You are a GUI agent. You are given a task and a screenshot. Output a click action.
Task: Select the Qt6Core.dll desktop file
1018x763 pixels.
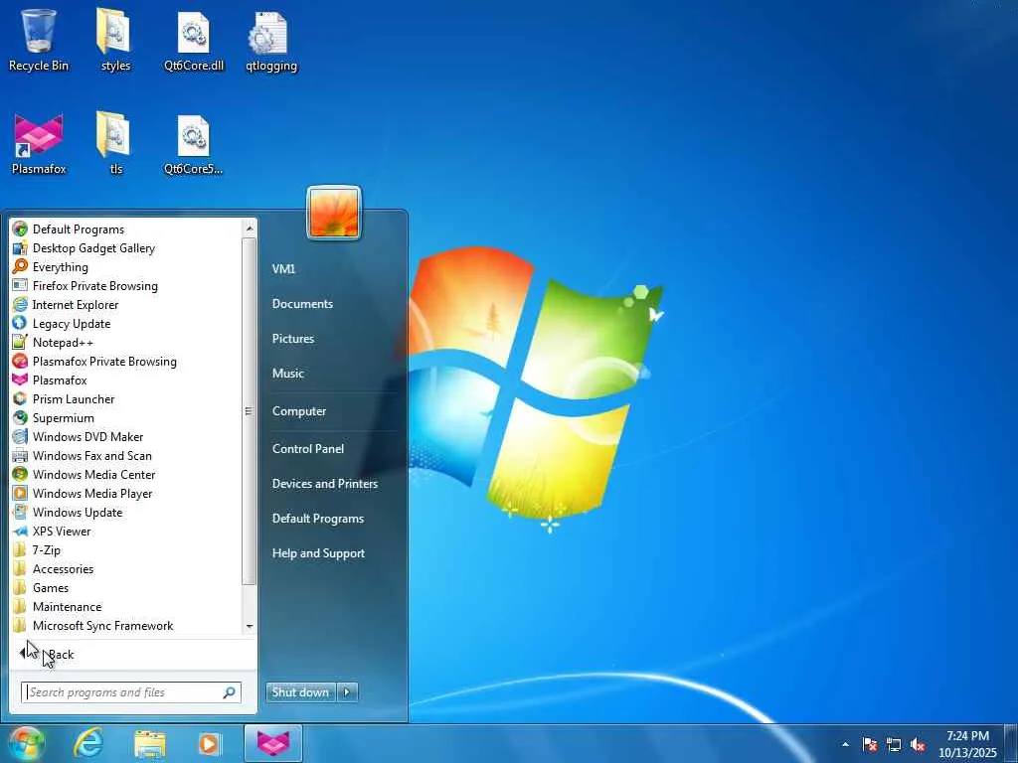click(194, 40)
